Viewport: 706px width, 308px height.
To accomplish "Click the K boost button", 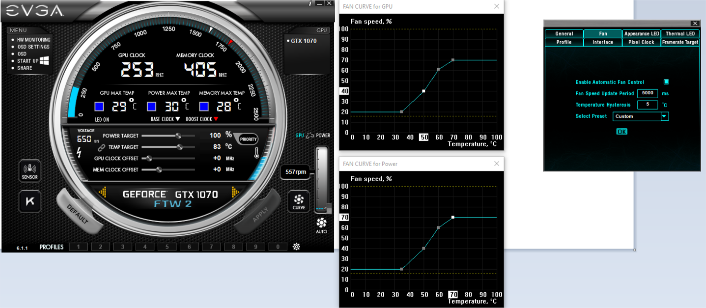I will tap(30, 201).
